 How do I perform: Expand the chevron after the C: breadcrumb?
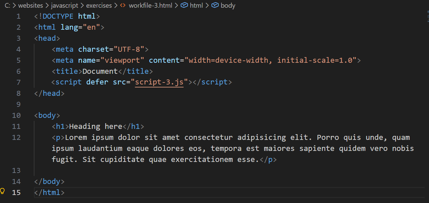point(14,5)
